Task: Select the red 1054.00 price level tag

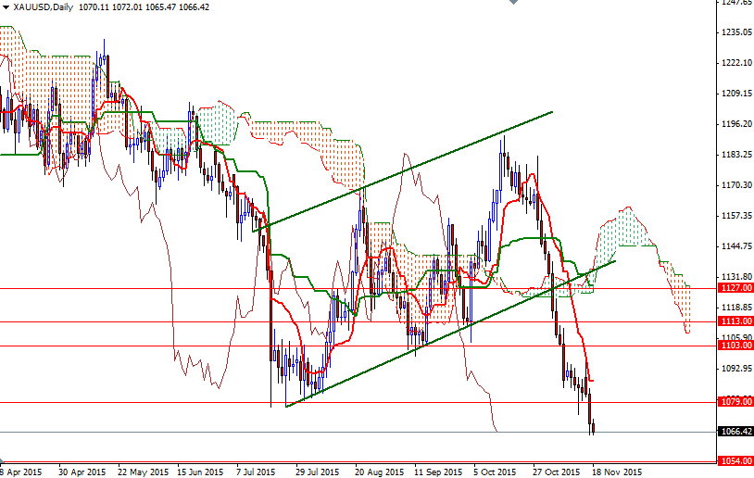Action: [x=734, y=461]
